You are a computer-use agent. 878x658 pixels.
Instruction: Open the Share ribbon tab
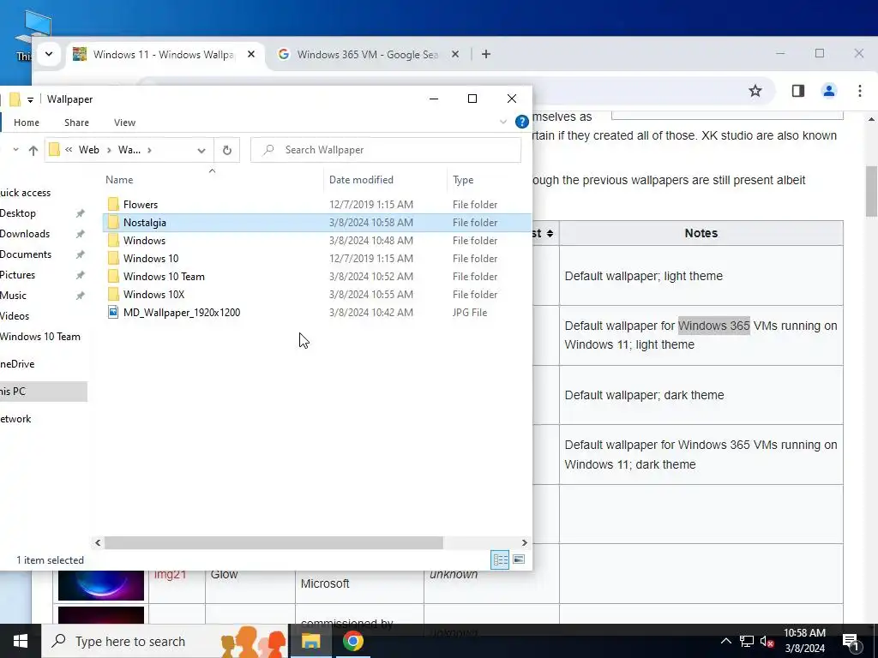tap(76, 123)
